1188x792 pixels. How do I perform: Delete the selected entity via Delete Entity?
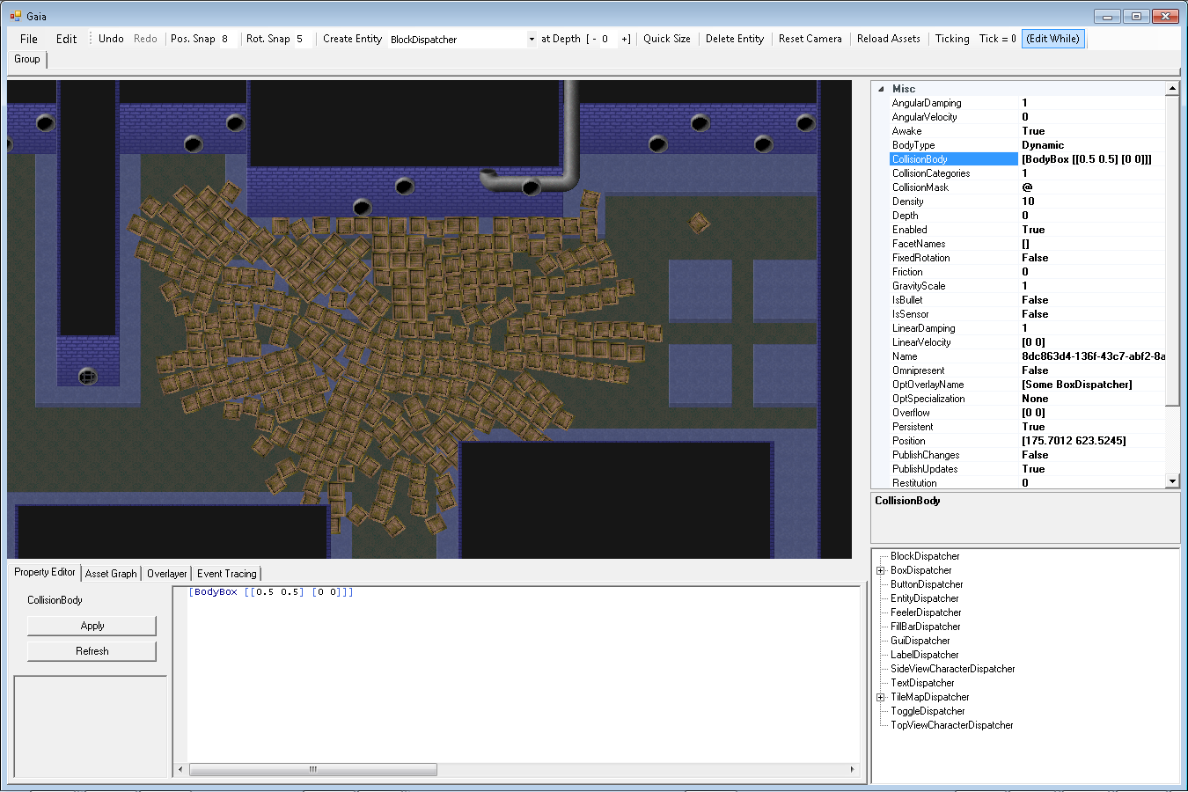point(734,39)
